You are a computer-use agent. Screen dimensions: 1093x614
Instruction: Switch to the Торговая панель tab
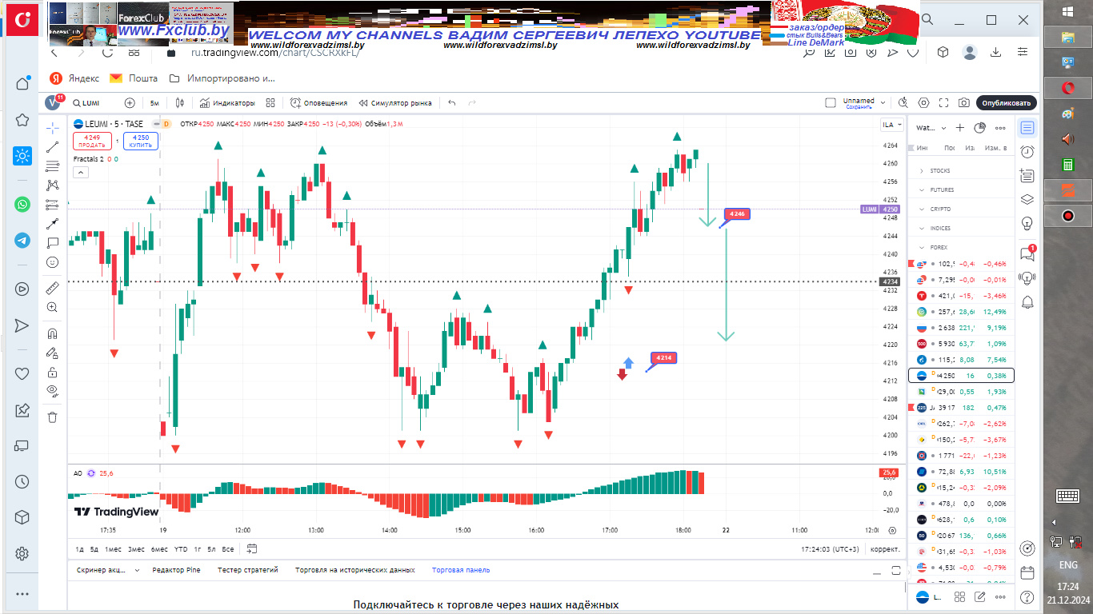pyautogui.click(x=461, y=570)
